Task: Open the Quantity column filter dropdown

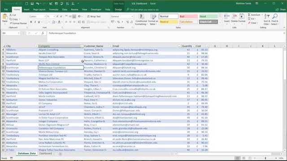Action: pyautogui.click(x=193, y=46)
